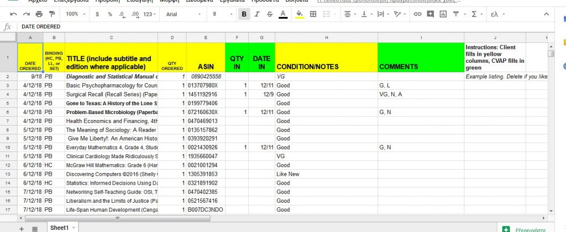Add a new sheet with plus button
Viewport: 566px width, 232px height.
(22, 229)
